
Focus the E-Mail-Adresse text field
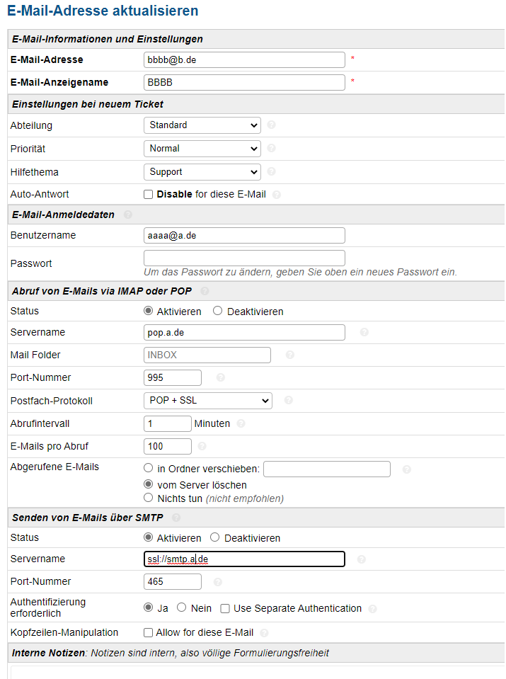point(244,60)
